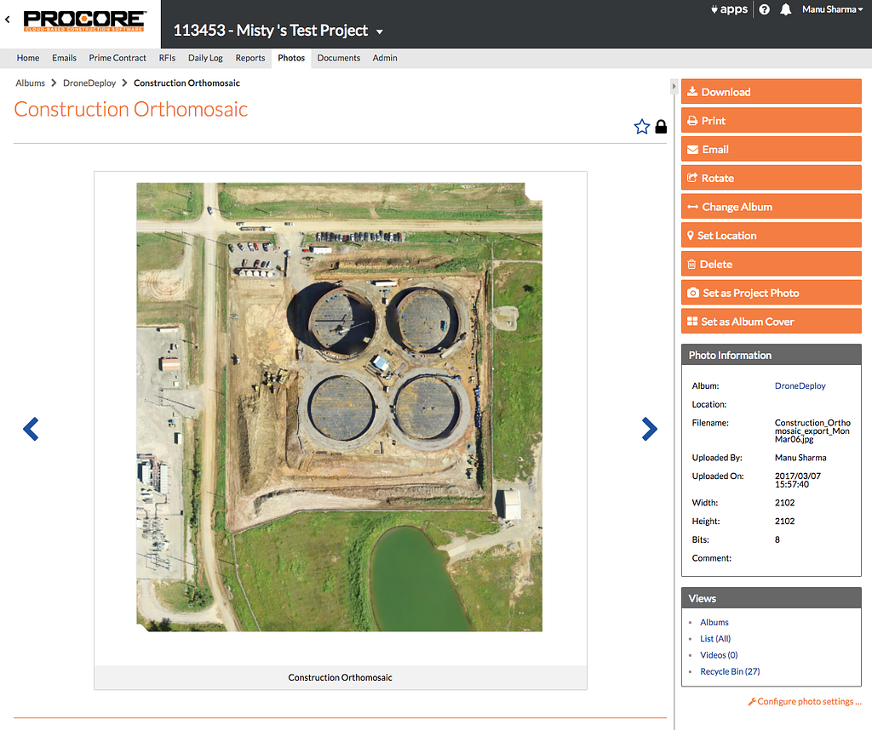Viewport: 872px width, 730px height.
Task: Click the star favorite icon
Action: click(x=641, y=127)
